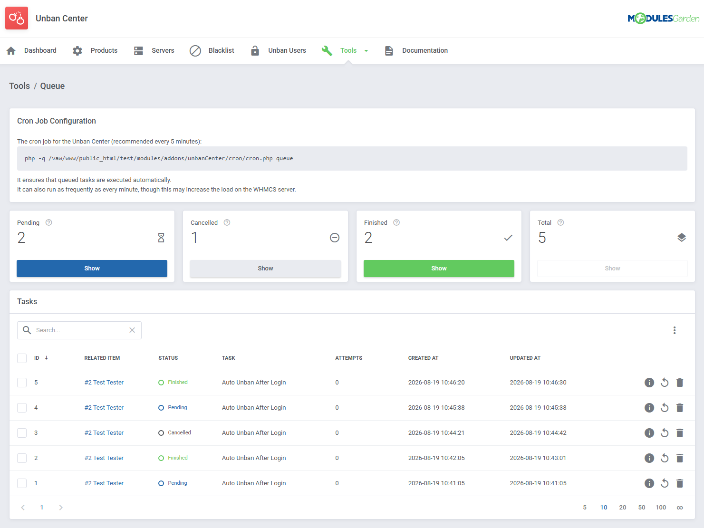Click the Documentation file icon

[389, 50]
